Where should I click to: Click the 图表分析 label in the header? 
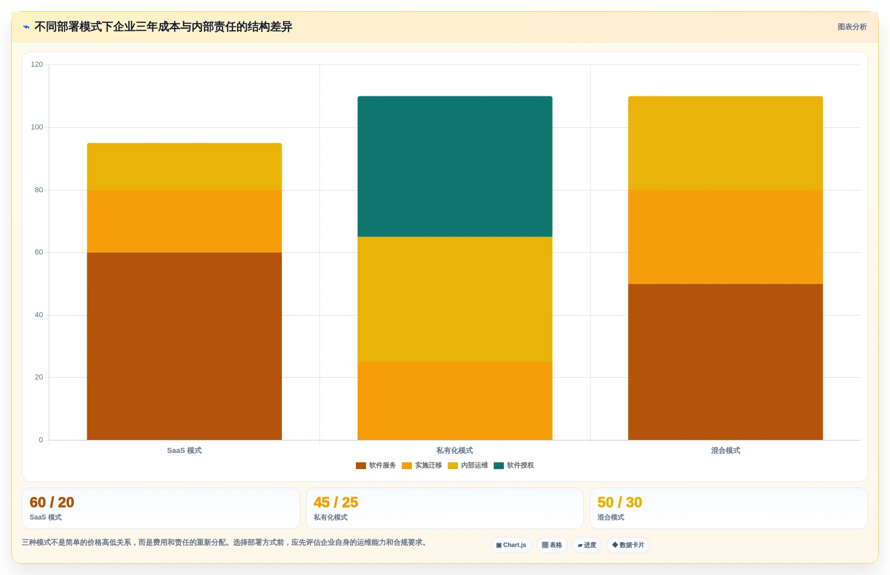click(x=852, y=27)
